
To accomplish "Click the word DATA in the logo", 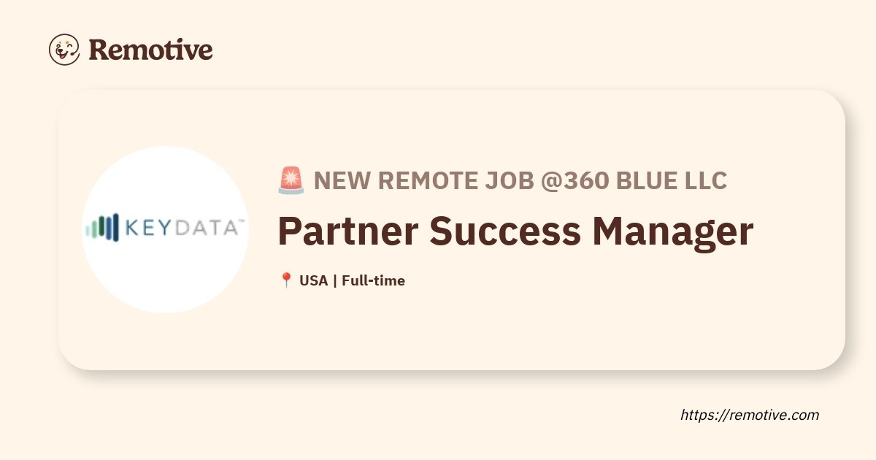I will 204,229.
